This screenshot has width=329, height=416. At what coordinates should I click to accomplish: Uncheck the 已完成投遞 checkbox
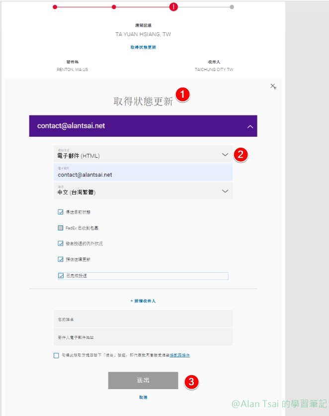point(61,276)
